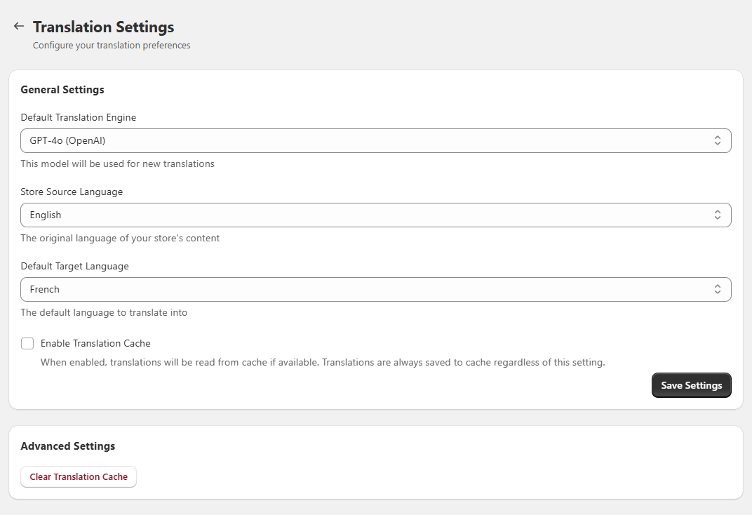Click the "Default Translation Engine" field label
This screenshot has height=515, width=752.
tap(79, 117)
